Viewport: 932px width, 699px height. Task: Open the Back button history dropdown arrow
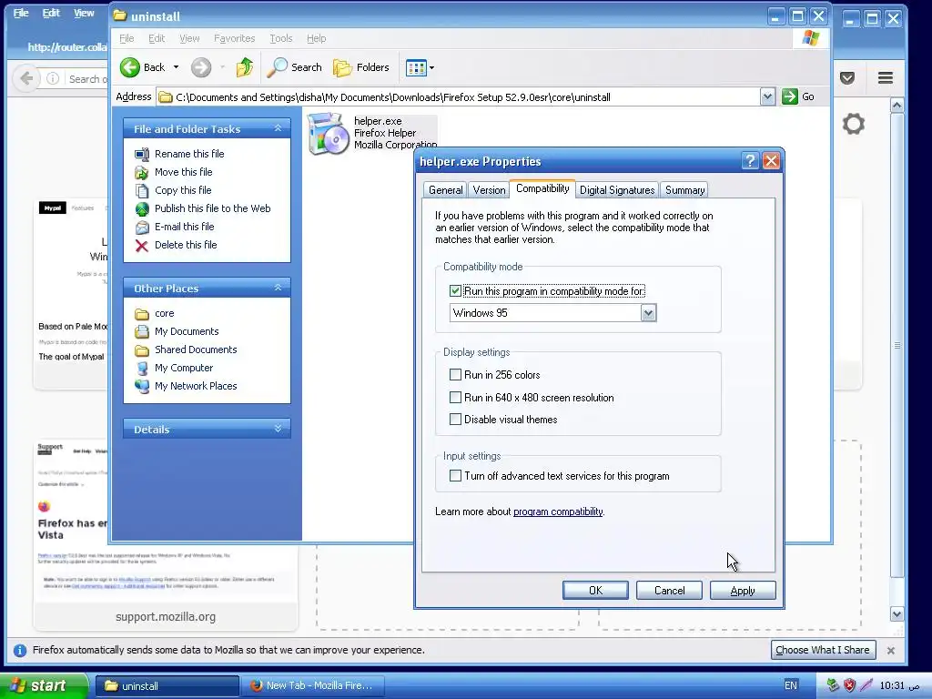[176, 67]
